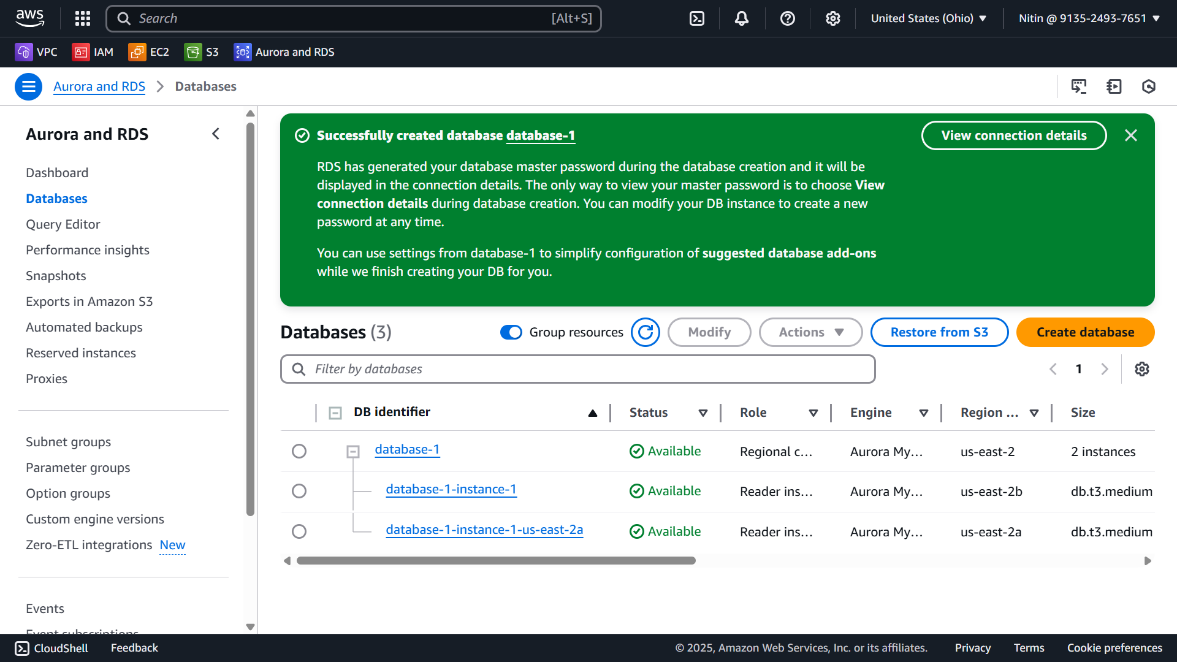Open the database-1 link in success banner
This screenshot has width=1177, height=662.
[x=540, y=135]
